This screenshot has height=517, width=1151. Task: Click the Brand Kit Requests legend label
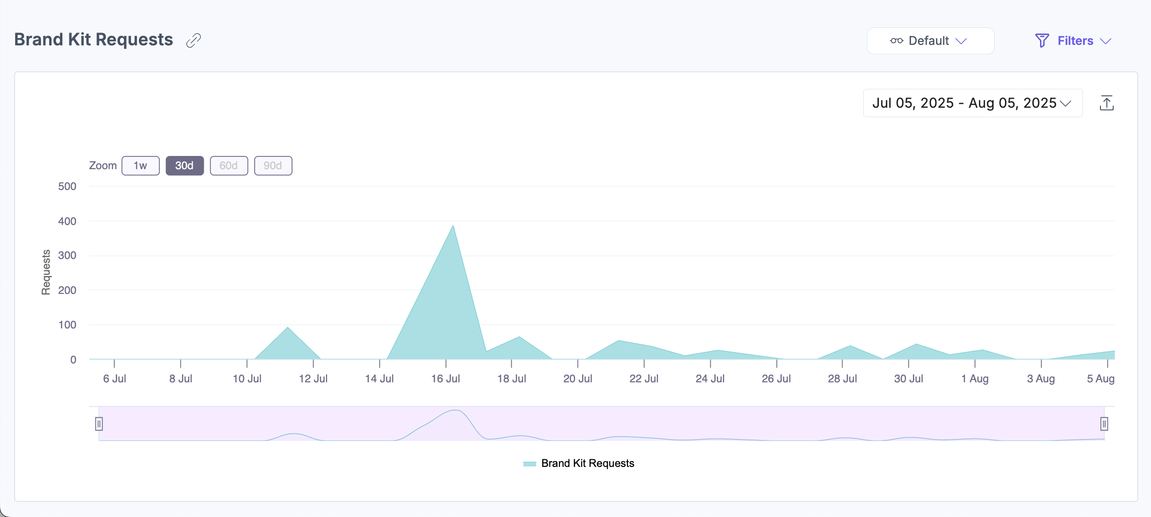(x=587, y=464)
